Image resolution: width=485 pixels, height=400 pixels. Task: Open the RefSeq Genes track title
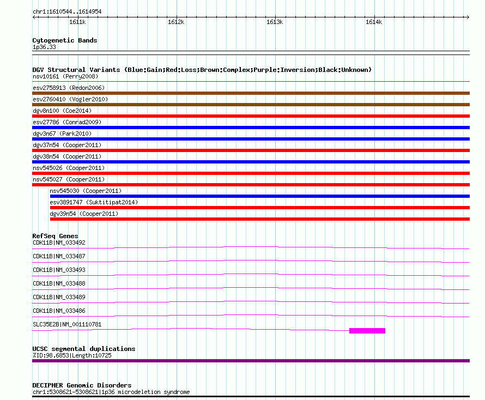56,236
